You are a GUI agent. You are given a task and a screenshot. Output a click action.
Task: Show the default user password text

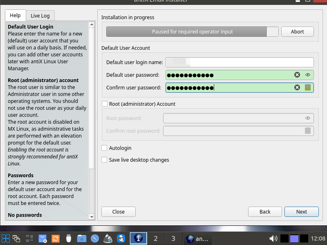[x=308, y=75]
